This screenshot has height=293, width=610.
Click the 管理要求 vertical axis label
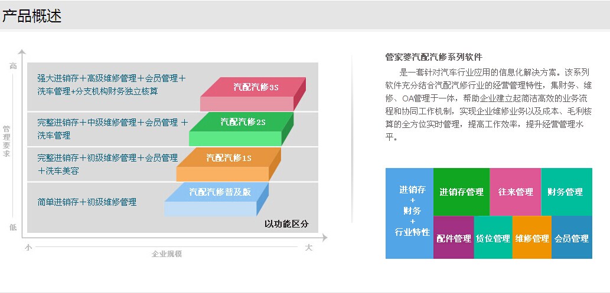pyautogui.click(x=6, y=141)
